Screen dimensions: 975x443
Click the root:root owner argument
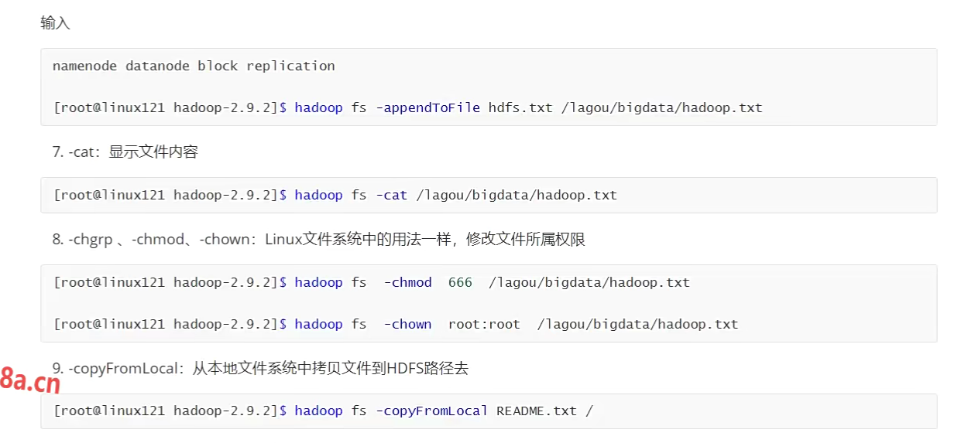484,324
